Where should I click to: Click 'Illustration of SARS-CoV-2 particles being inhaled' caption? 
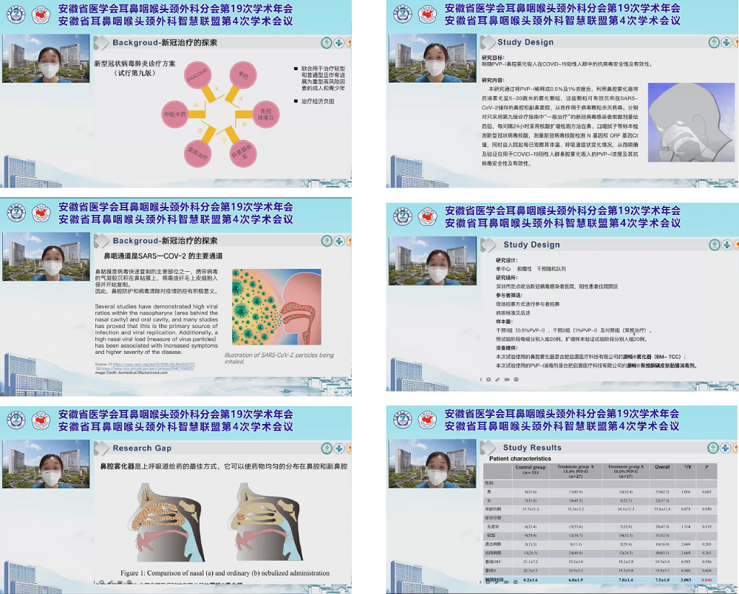pyautogui.click(x=279, y=358)
